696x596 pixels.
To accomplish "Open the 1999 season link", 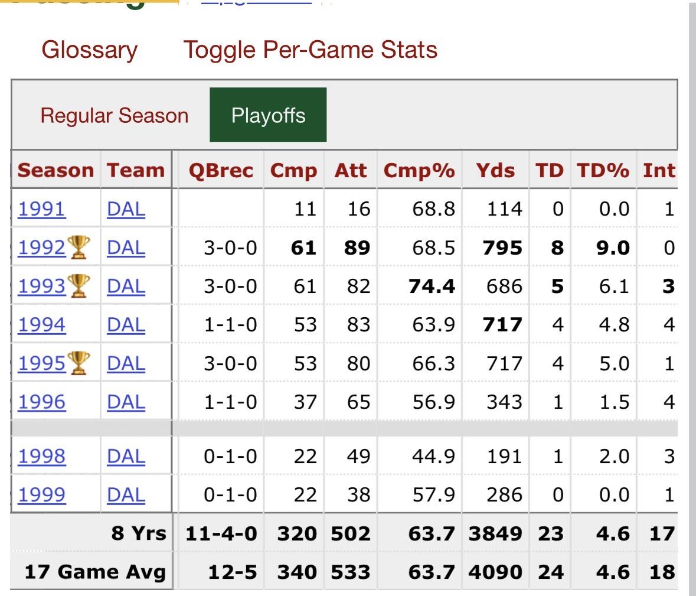I will point(42,495).
